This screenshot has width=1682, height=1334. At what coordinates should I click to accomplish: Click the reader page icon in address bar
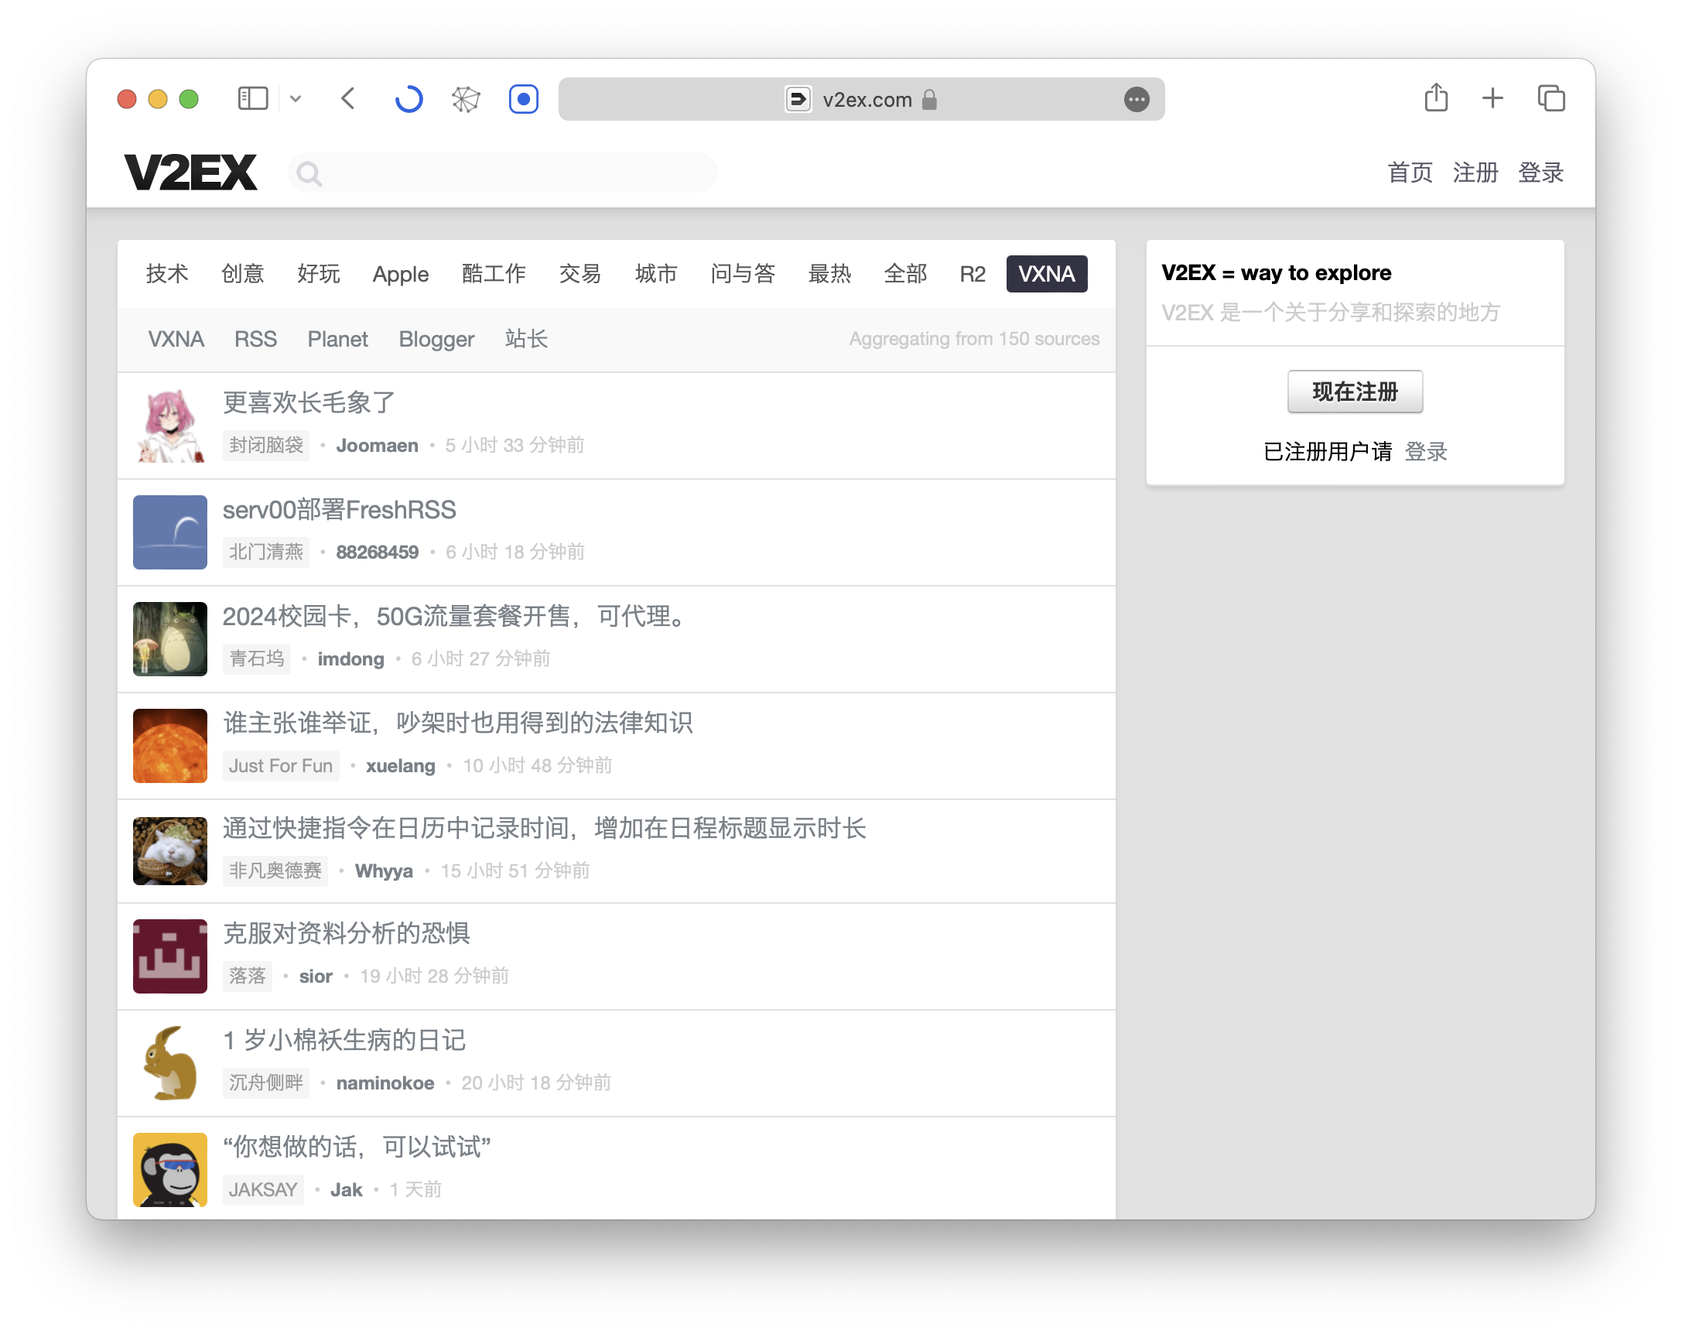pos(798,100)
